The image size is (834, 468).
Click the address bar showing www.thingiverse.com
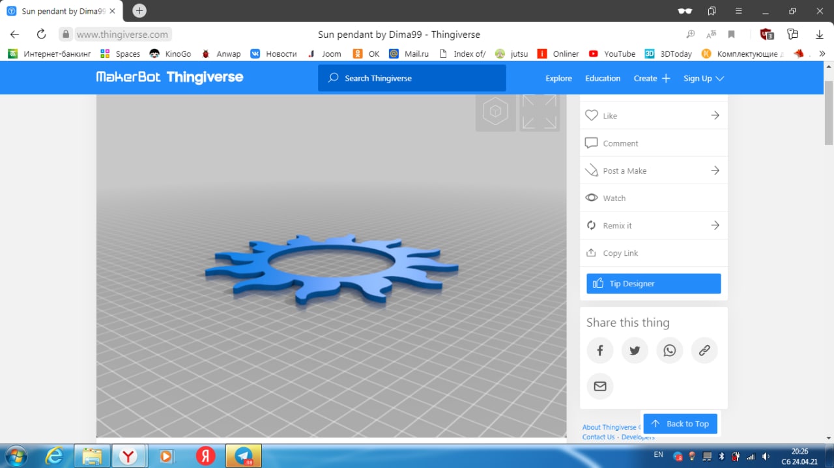point(122,34)
